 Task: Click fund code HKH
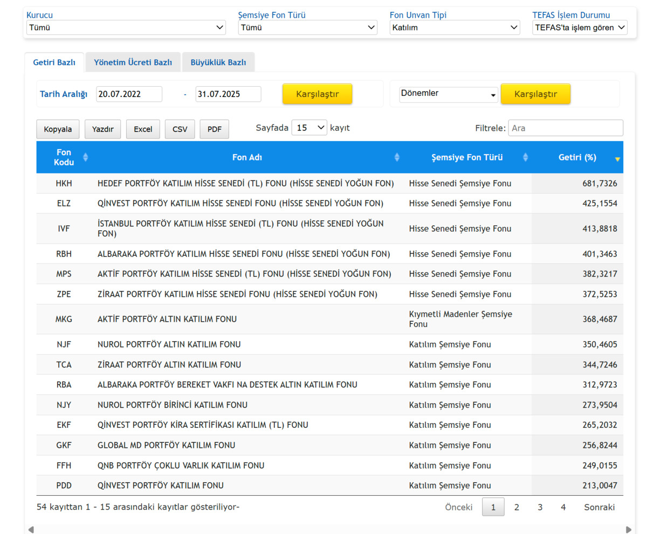coord(64,184)
